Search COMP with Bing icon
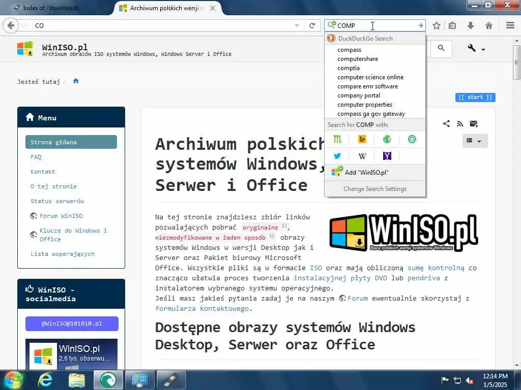Viewport: 521px width, 390px height. (362, 139)
